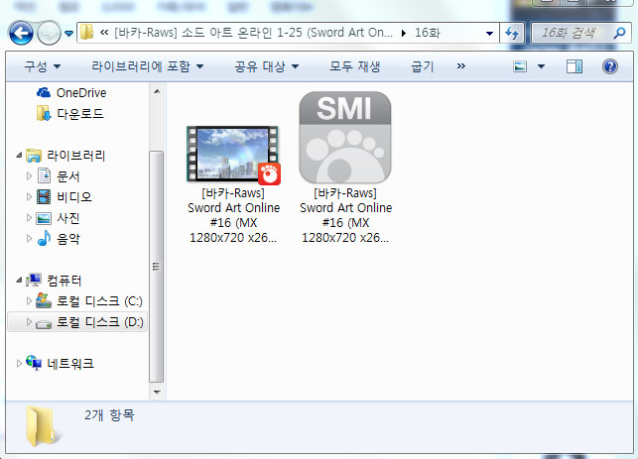Expand the address bar previous locations dropdown
The height and width of the screenshot is (459, 638).
coord(489,33)
